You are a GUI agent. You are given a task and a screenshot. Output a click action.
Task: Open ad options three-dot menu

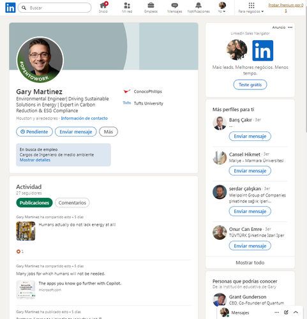point(290,27)
